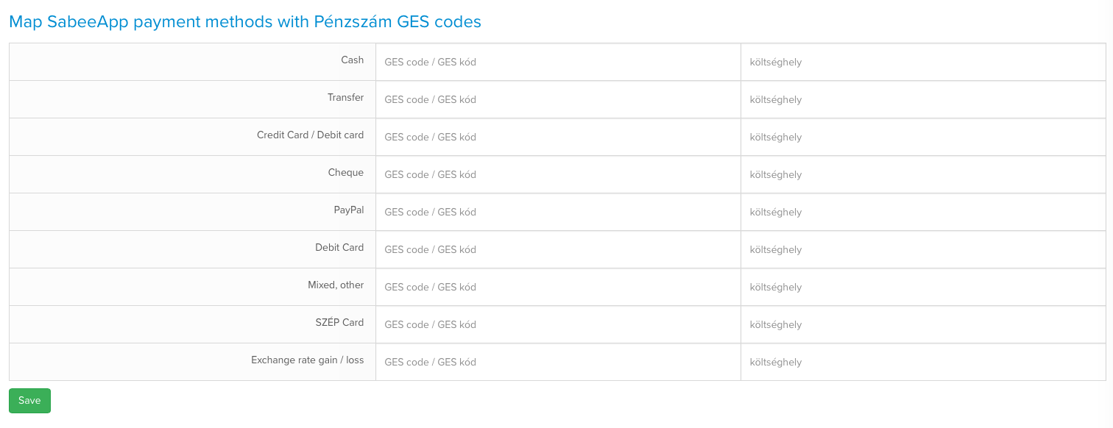Image resolution: width=1113 pixels, height=428 pixels.
Task: Click Credit Card / Debit card költséghely field
Action: pyautogui.click(x=923, y=138)
